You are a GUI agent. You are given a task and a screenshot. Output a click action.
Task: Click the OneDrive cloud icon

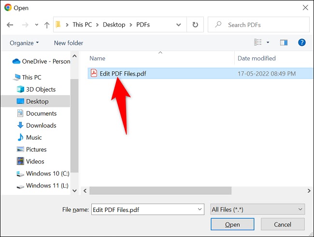(x=16, y=61)
